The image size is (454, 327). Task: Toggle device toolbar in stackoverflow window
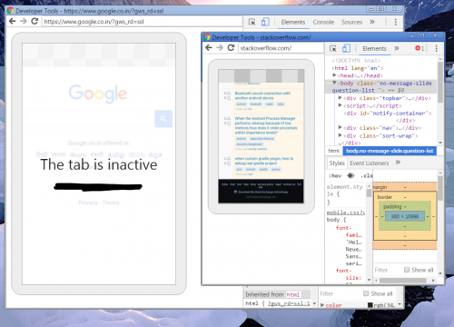click(x=346, y=48)
